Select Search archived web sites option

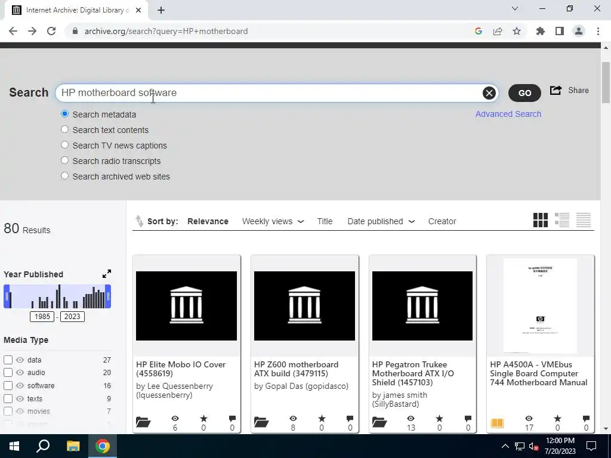64,176
